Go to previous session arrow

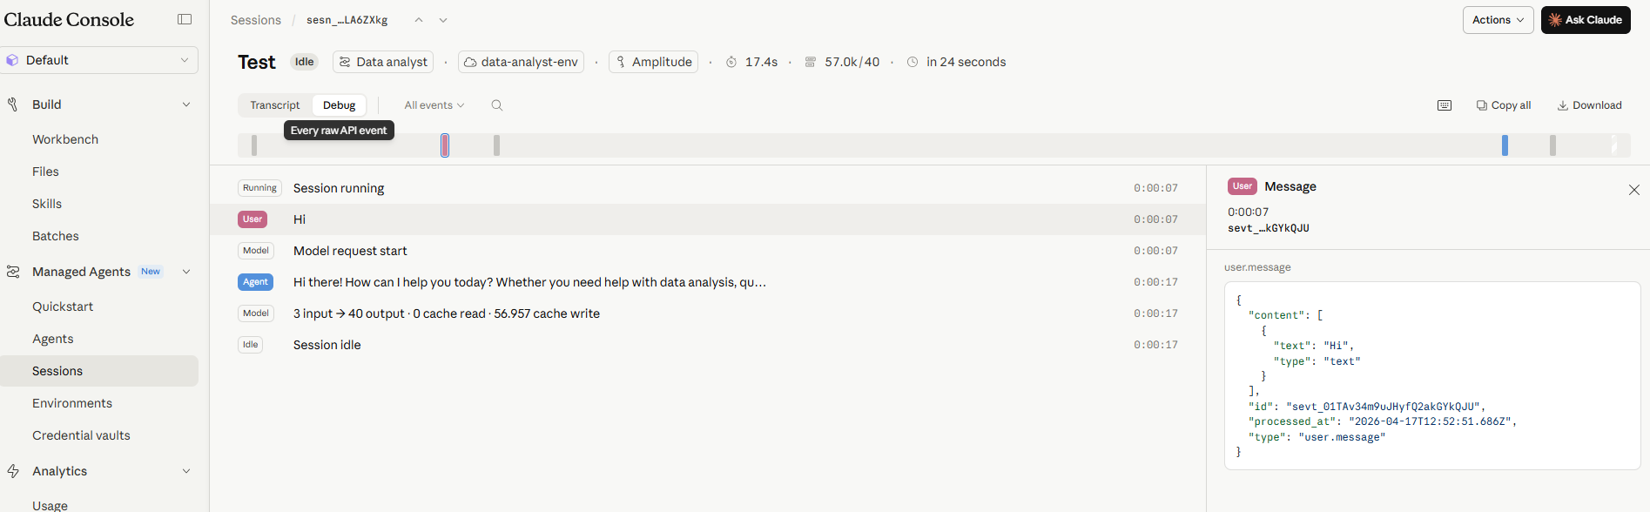[419, 20]
